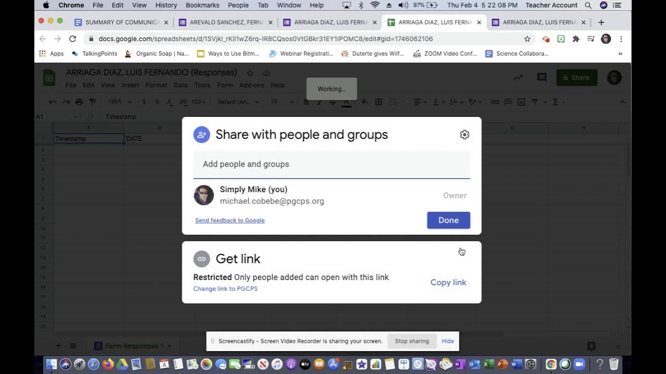The width and height of the screenshot is (666, 374).
Task: Click the add sheet plus icon
Action: [x=58, y=346]
